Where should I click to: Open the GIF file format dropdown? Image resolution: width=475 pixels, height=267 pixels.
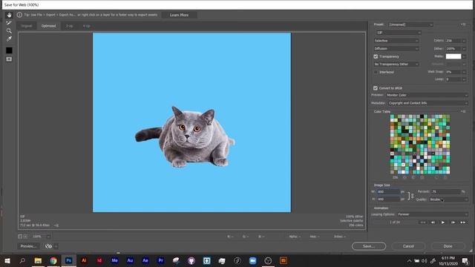pos(398,33)
